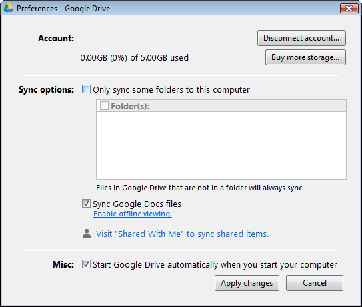Click the Preferences - Google Drive title text
Screen dimensions: 362x307
pos(63,9)
